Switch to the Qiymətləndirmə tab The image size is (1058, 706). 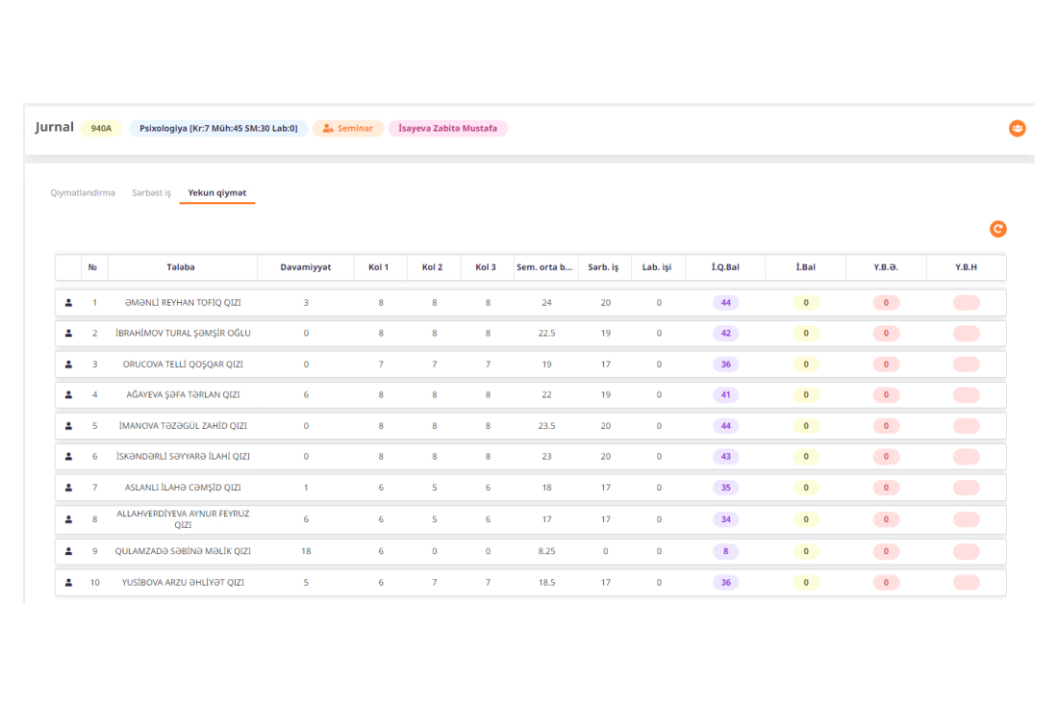point(83,193)
